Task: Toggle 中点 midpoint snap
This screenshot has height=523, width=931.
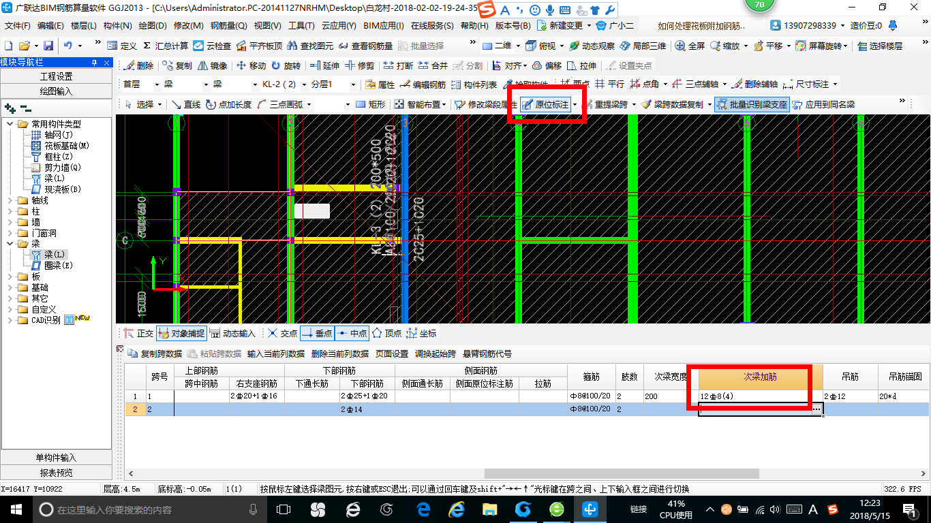Action: [x=352, y=333]
